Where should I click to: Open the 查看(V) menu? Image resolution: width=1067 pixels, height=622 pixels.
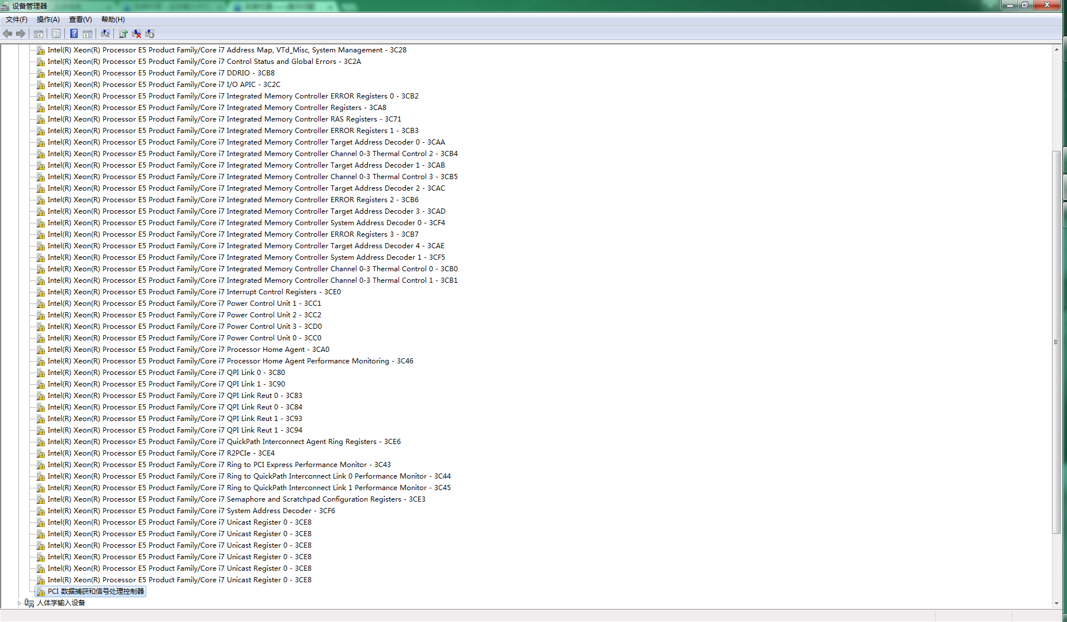[x=80, y=20]
